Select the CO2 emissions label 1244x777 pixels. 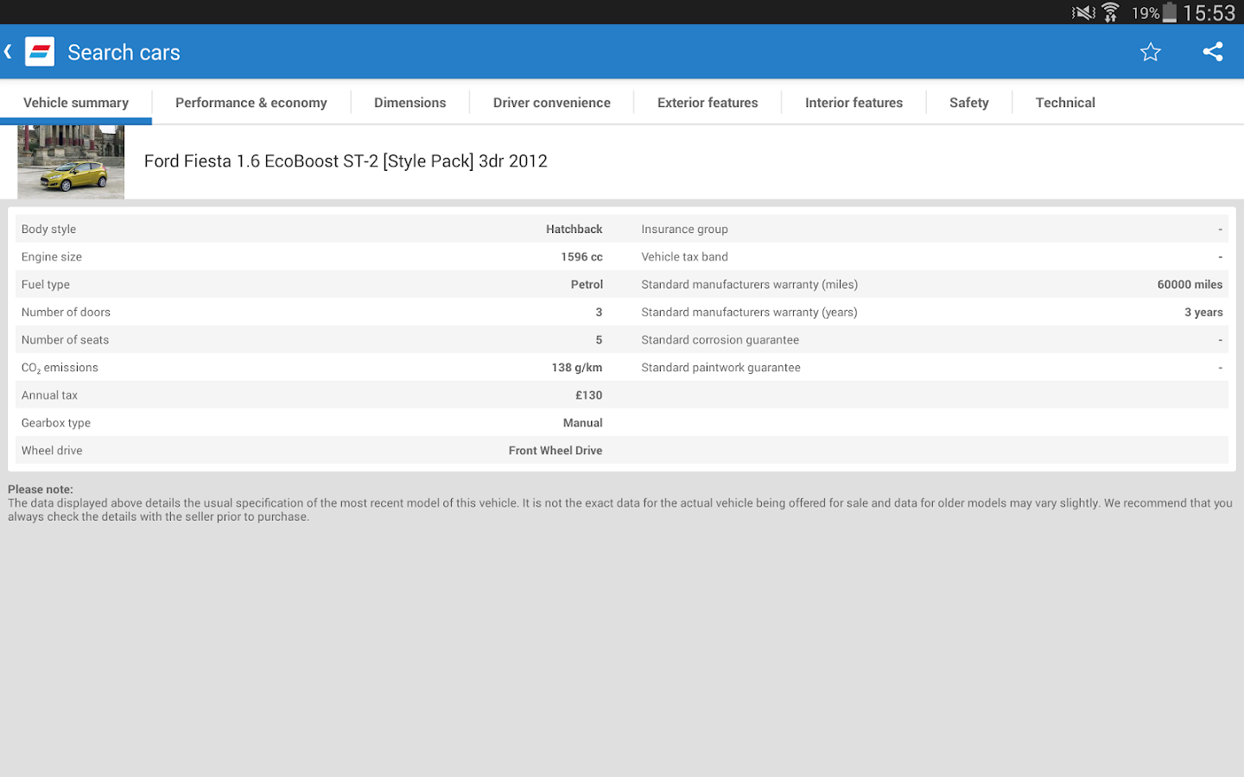60,368
